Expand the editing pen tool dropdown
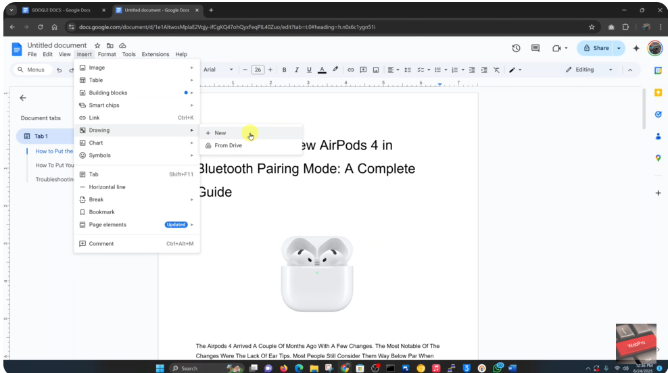The height and width of the screenshot is (373, 668). 520,70
